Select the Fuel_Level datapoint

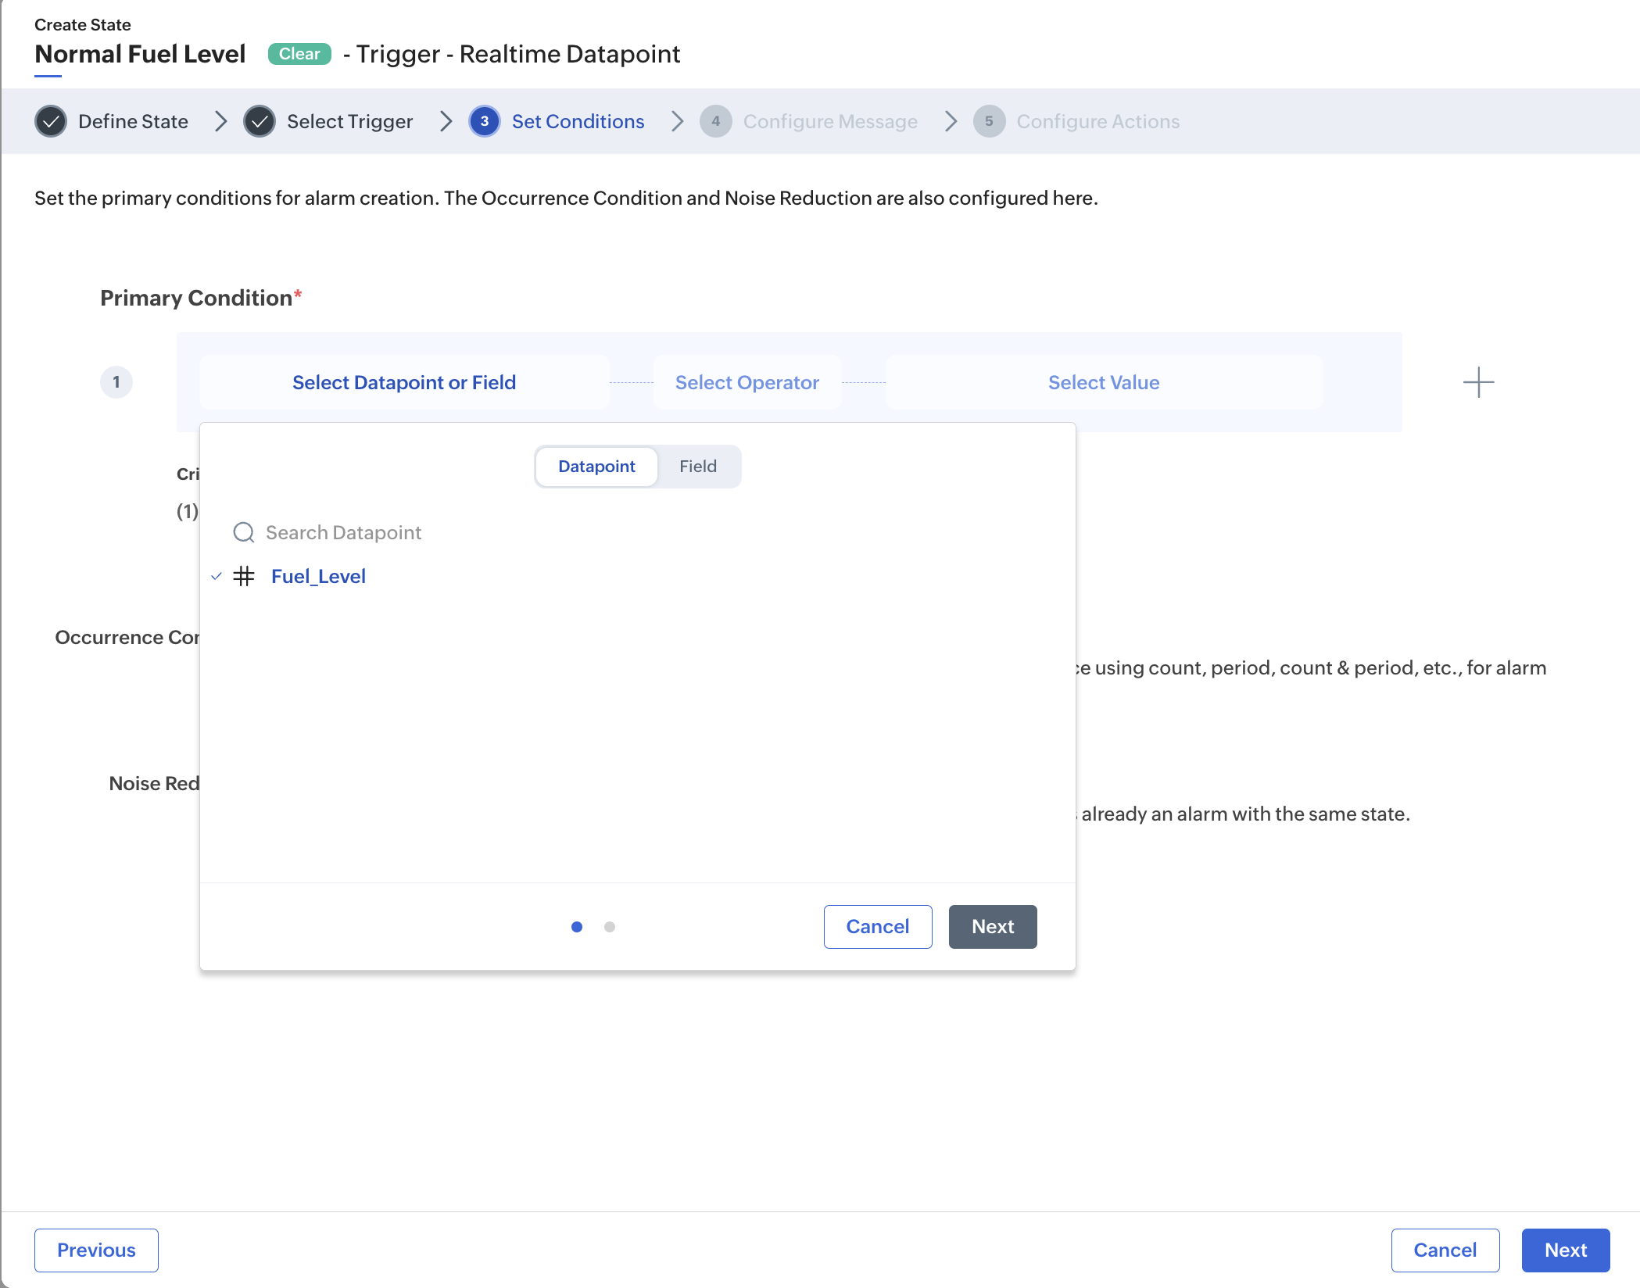[x=318, y=576]
